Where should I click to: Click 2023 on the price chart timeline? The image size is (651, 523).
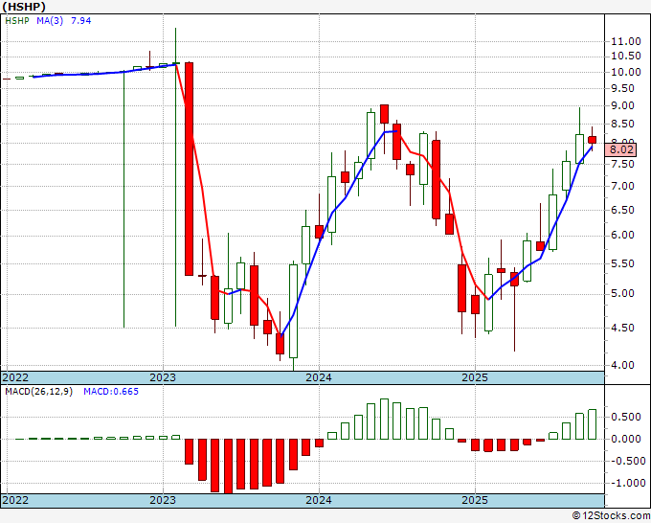(163, 377)
